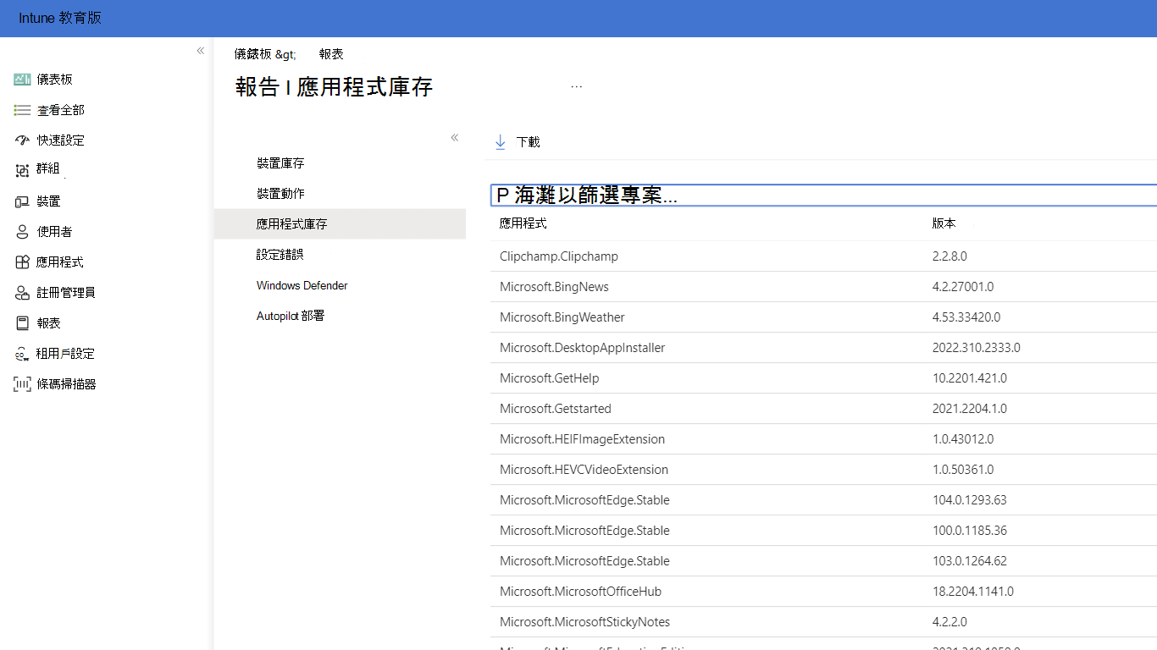Click the 租用戶設定 tenant settings icon
The image size is (1157, 650).
(x=22, y=354)
